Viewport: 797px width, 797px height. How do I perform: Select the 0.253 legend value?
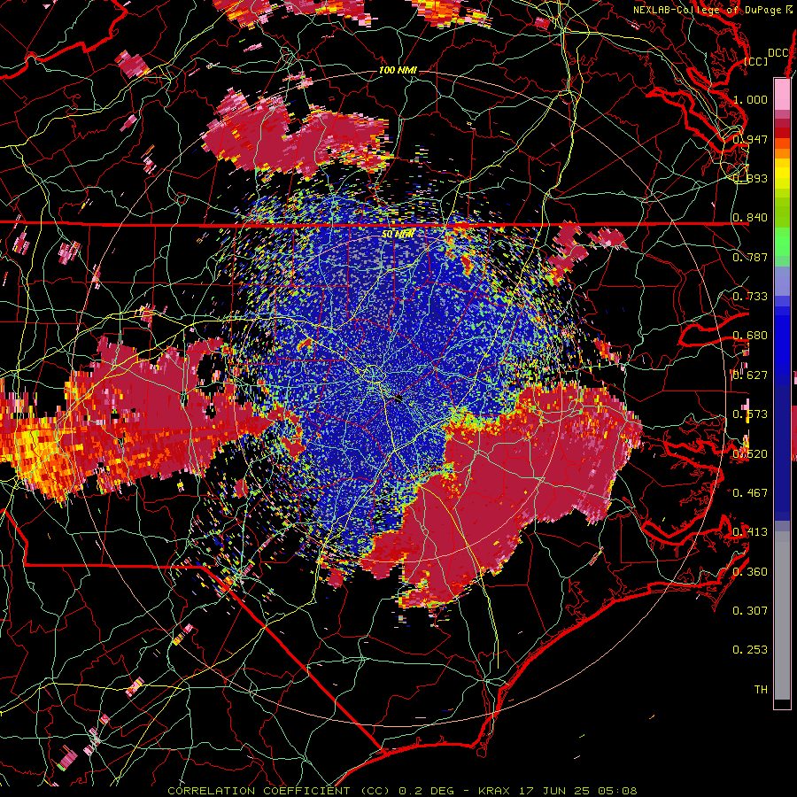click(750, 650)
